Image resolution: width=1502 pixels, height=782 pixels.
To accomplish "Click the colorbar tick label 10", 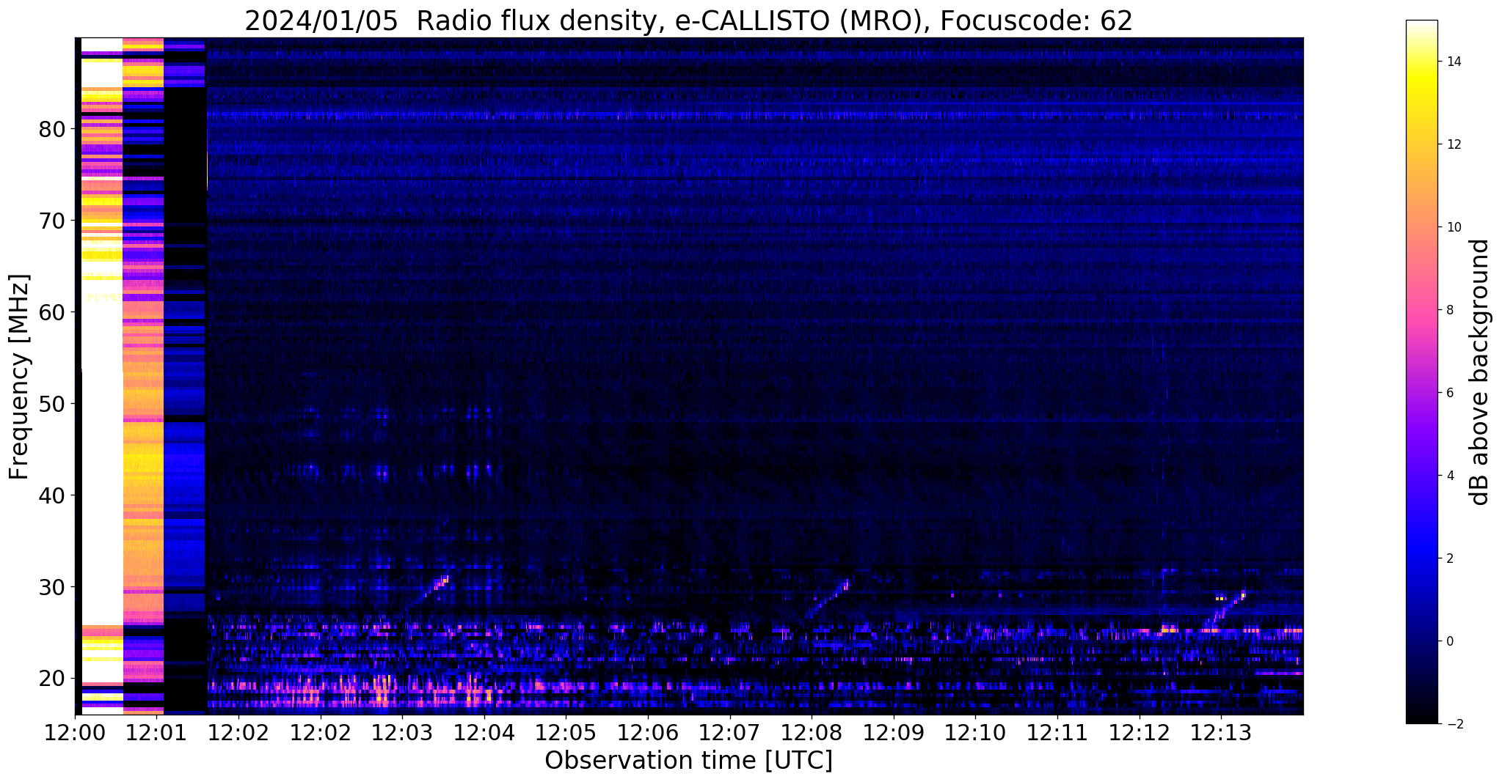I will (x=1453, y=227).
